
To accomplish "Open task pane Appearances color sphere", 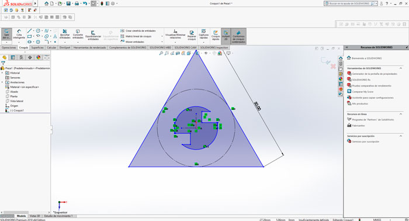I will pos(341,79).
